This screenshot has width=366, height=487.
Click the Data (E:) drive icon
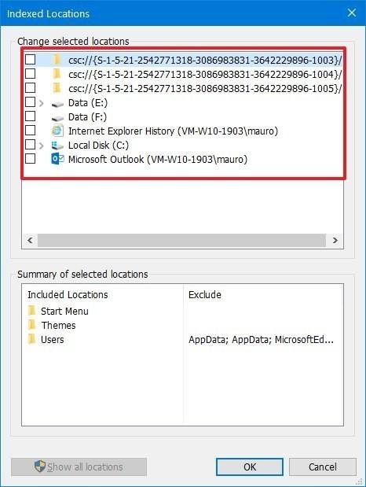coord(57,104)
